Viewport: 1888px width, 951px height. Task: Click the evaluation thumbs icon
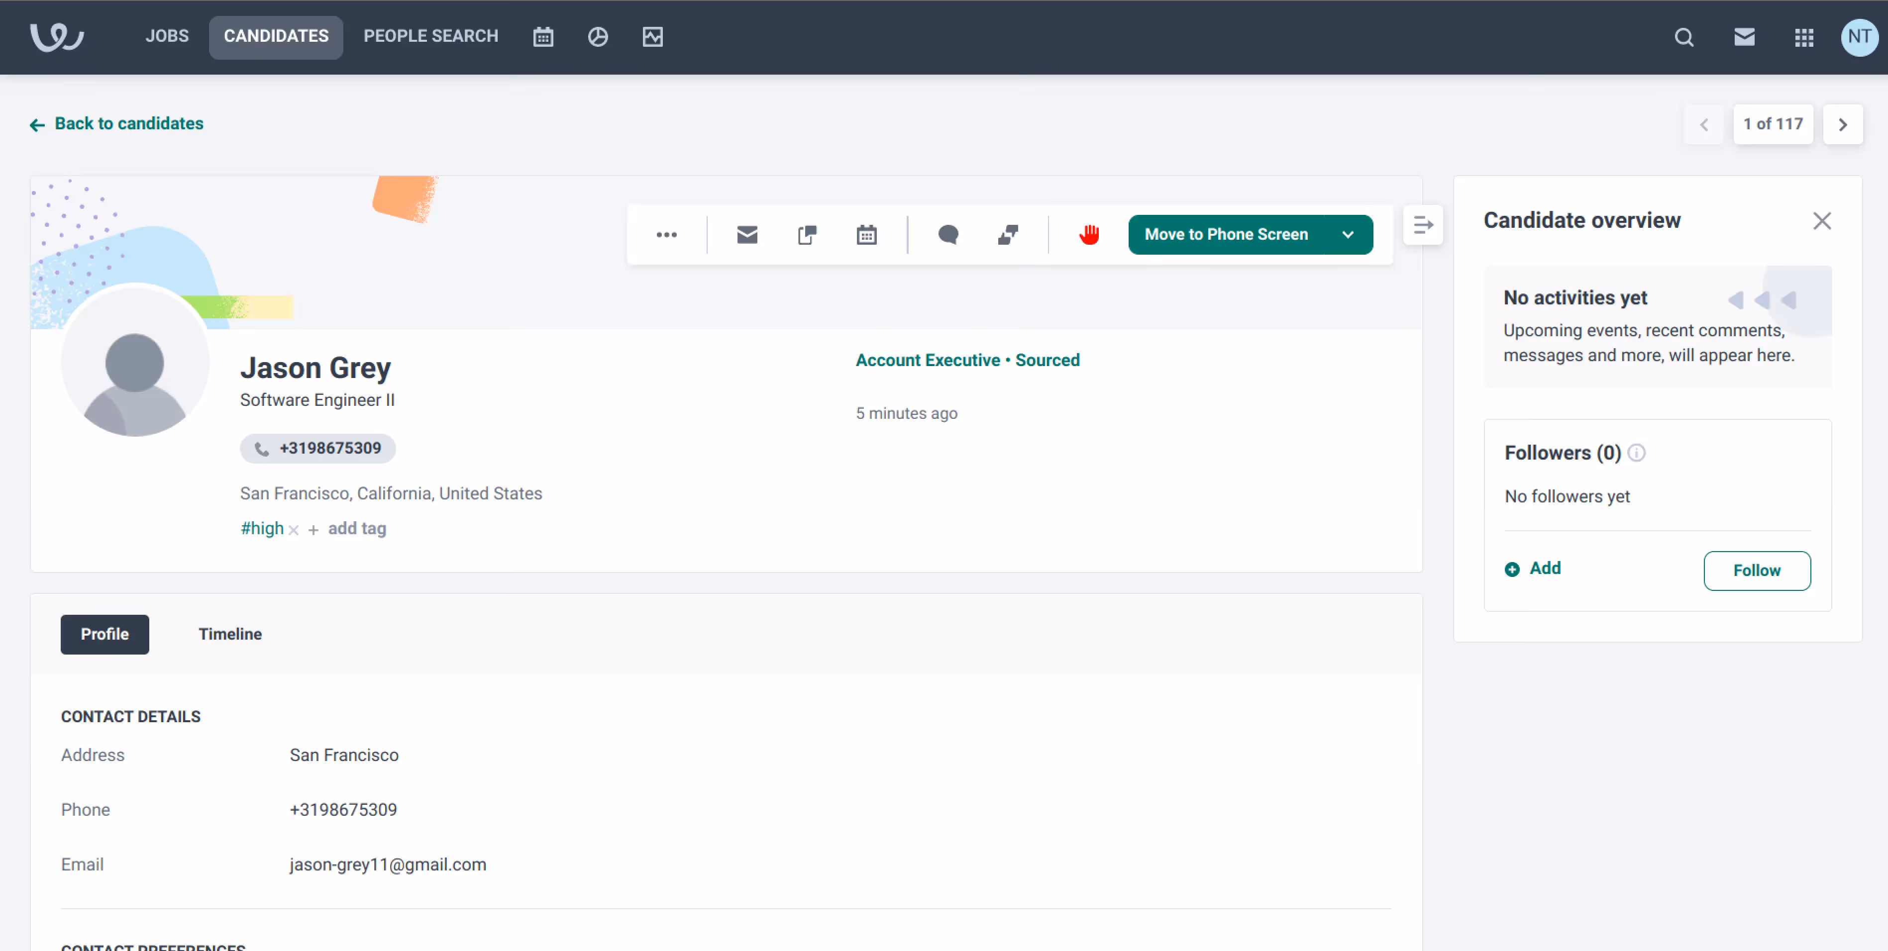[1008, 234]
